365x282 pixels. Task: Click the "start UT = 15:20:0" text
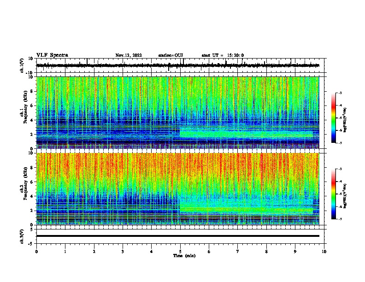click(x=223, y=55)
